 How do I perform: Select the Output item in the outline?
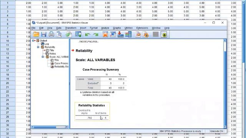pos(43,41)
